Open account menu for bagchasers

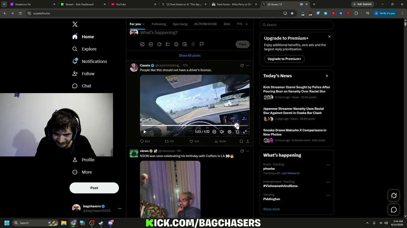[120, 208]
